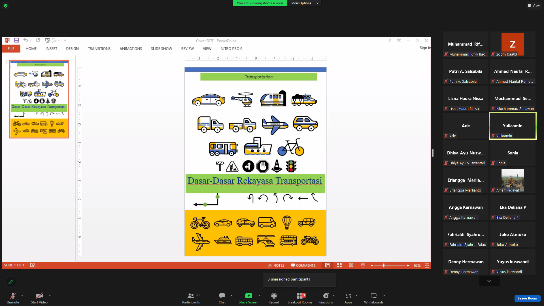Click the PowerPoint Save icon
544x306 pixels.
pos(16,41)
